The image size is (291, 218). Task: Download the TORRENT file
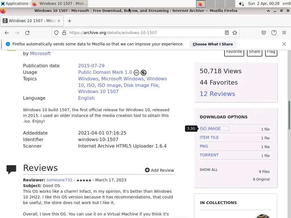click(209, 155)
